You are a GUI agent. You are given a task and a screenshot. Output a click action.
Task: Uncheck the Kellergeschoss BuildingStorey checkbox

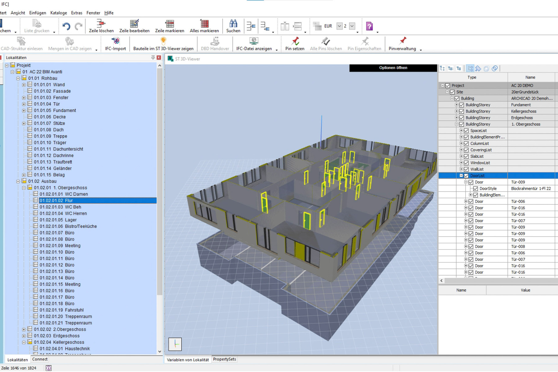point(462,111)
